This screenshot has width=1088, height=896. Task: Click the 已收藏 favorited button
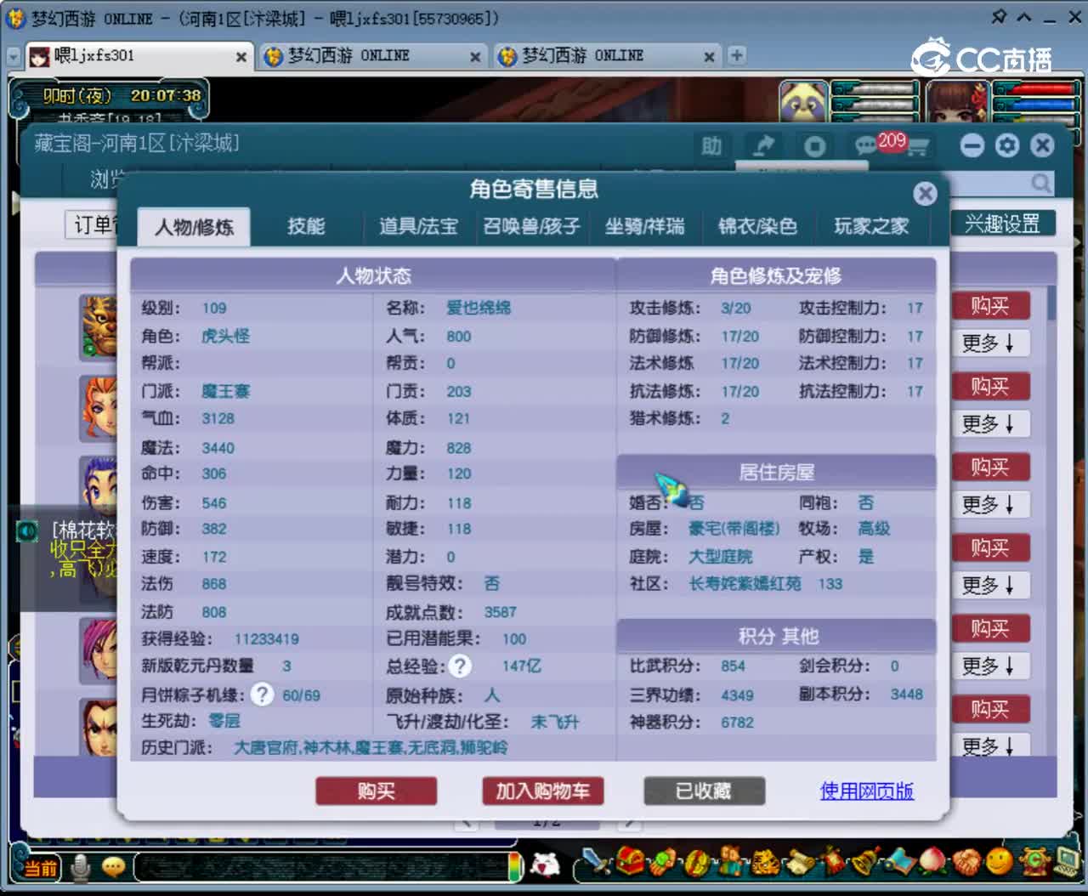704,791
